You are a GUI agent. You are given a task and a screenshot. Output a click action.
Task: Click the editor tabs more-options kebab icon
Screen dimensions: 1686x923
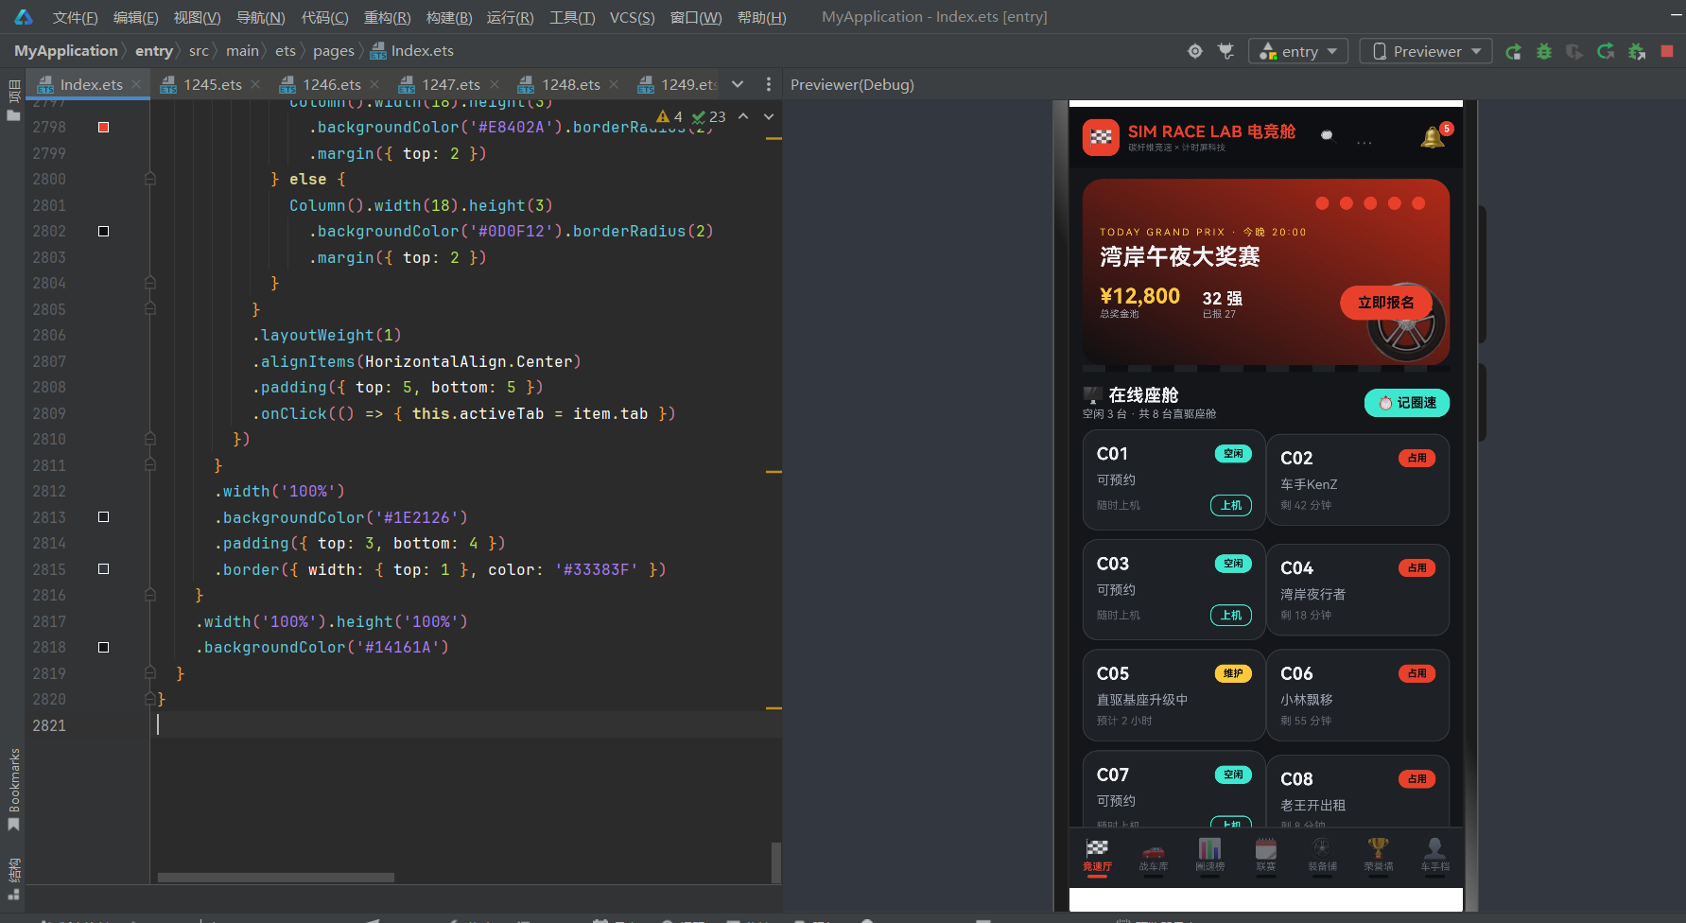pyautogui.click(x=769, y=84)
